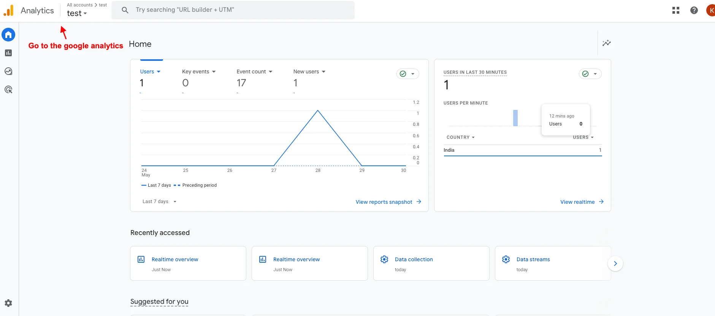Viewport: 715px width, 316px height.
Task: Open data quality checkmark dropdown in realtime card
Action: point(590,74)
